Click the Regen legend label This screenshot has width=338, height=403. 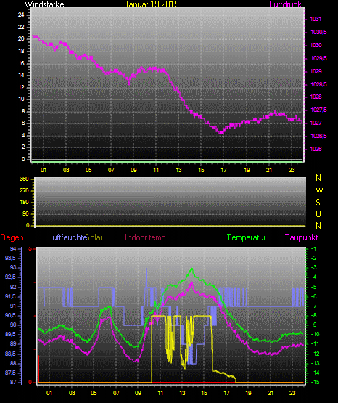pos(12,237)
